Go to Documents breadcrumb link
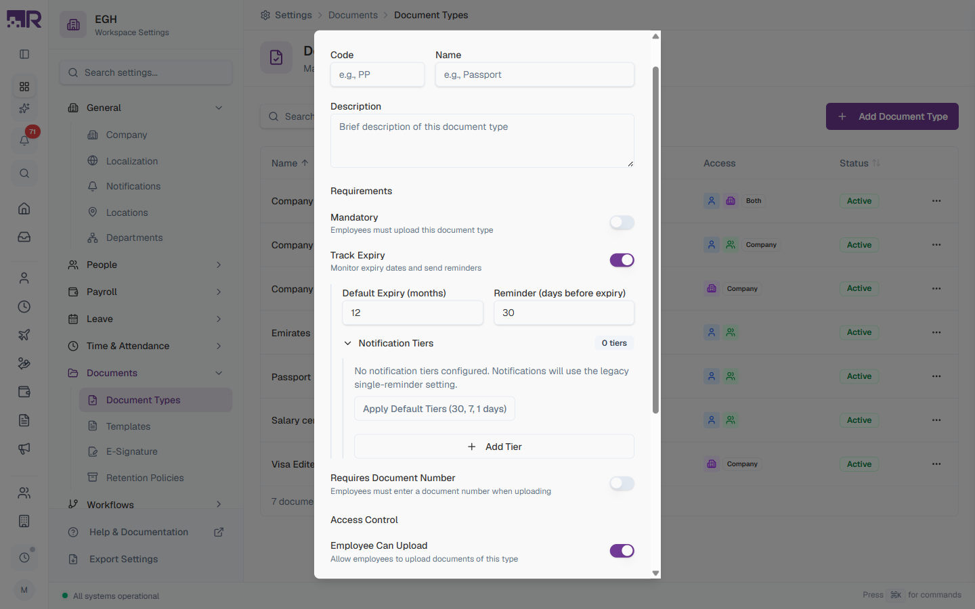 [353, 15]
